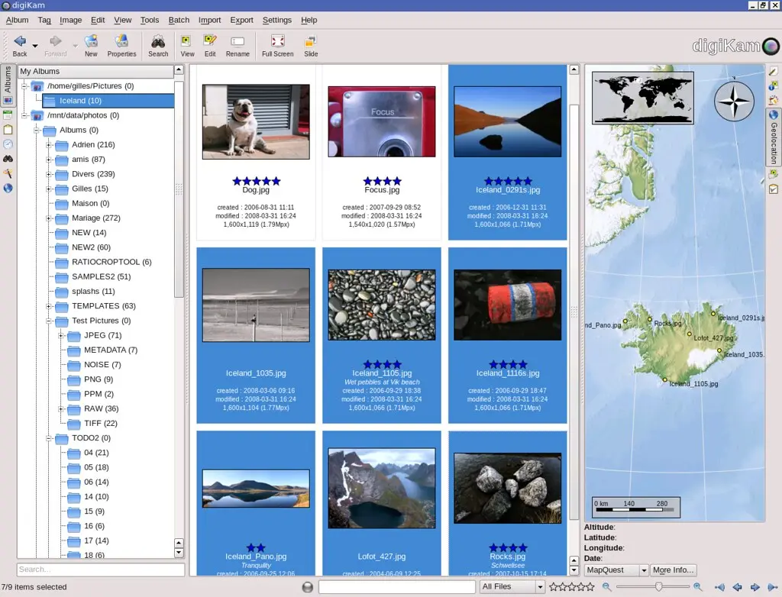Image resolution: width=782 pixels, height=597 pixels.
Task: Click the More Info... button
Action: 673,570
